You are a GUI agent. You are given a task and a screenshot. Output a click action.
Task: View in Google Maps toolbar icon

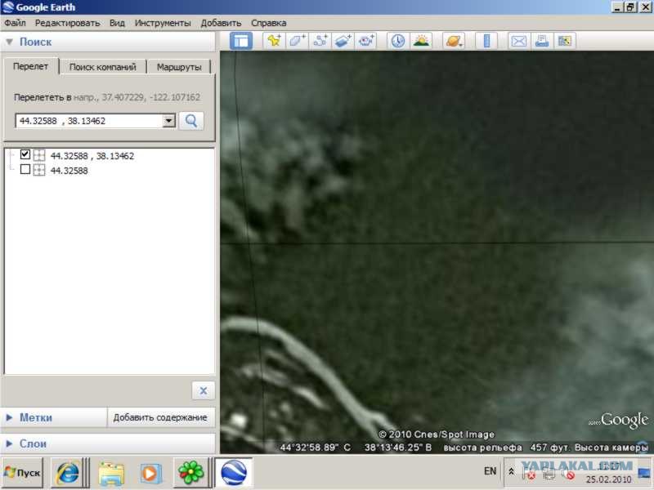click(564, 41)
